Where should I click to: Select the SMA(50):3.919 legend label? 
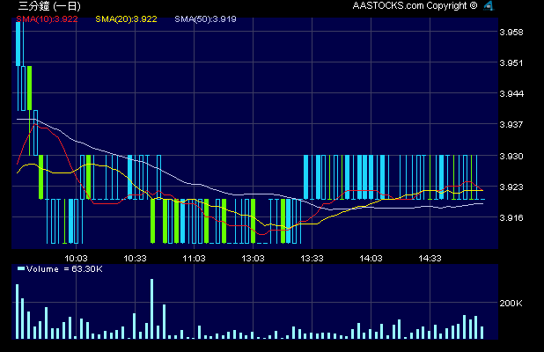tap(205, 19)
